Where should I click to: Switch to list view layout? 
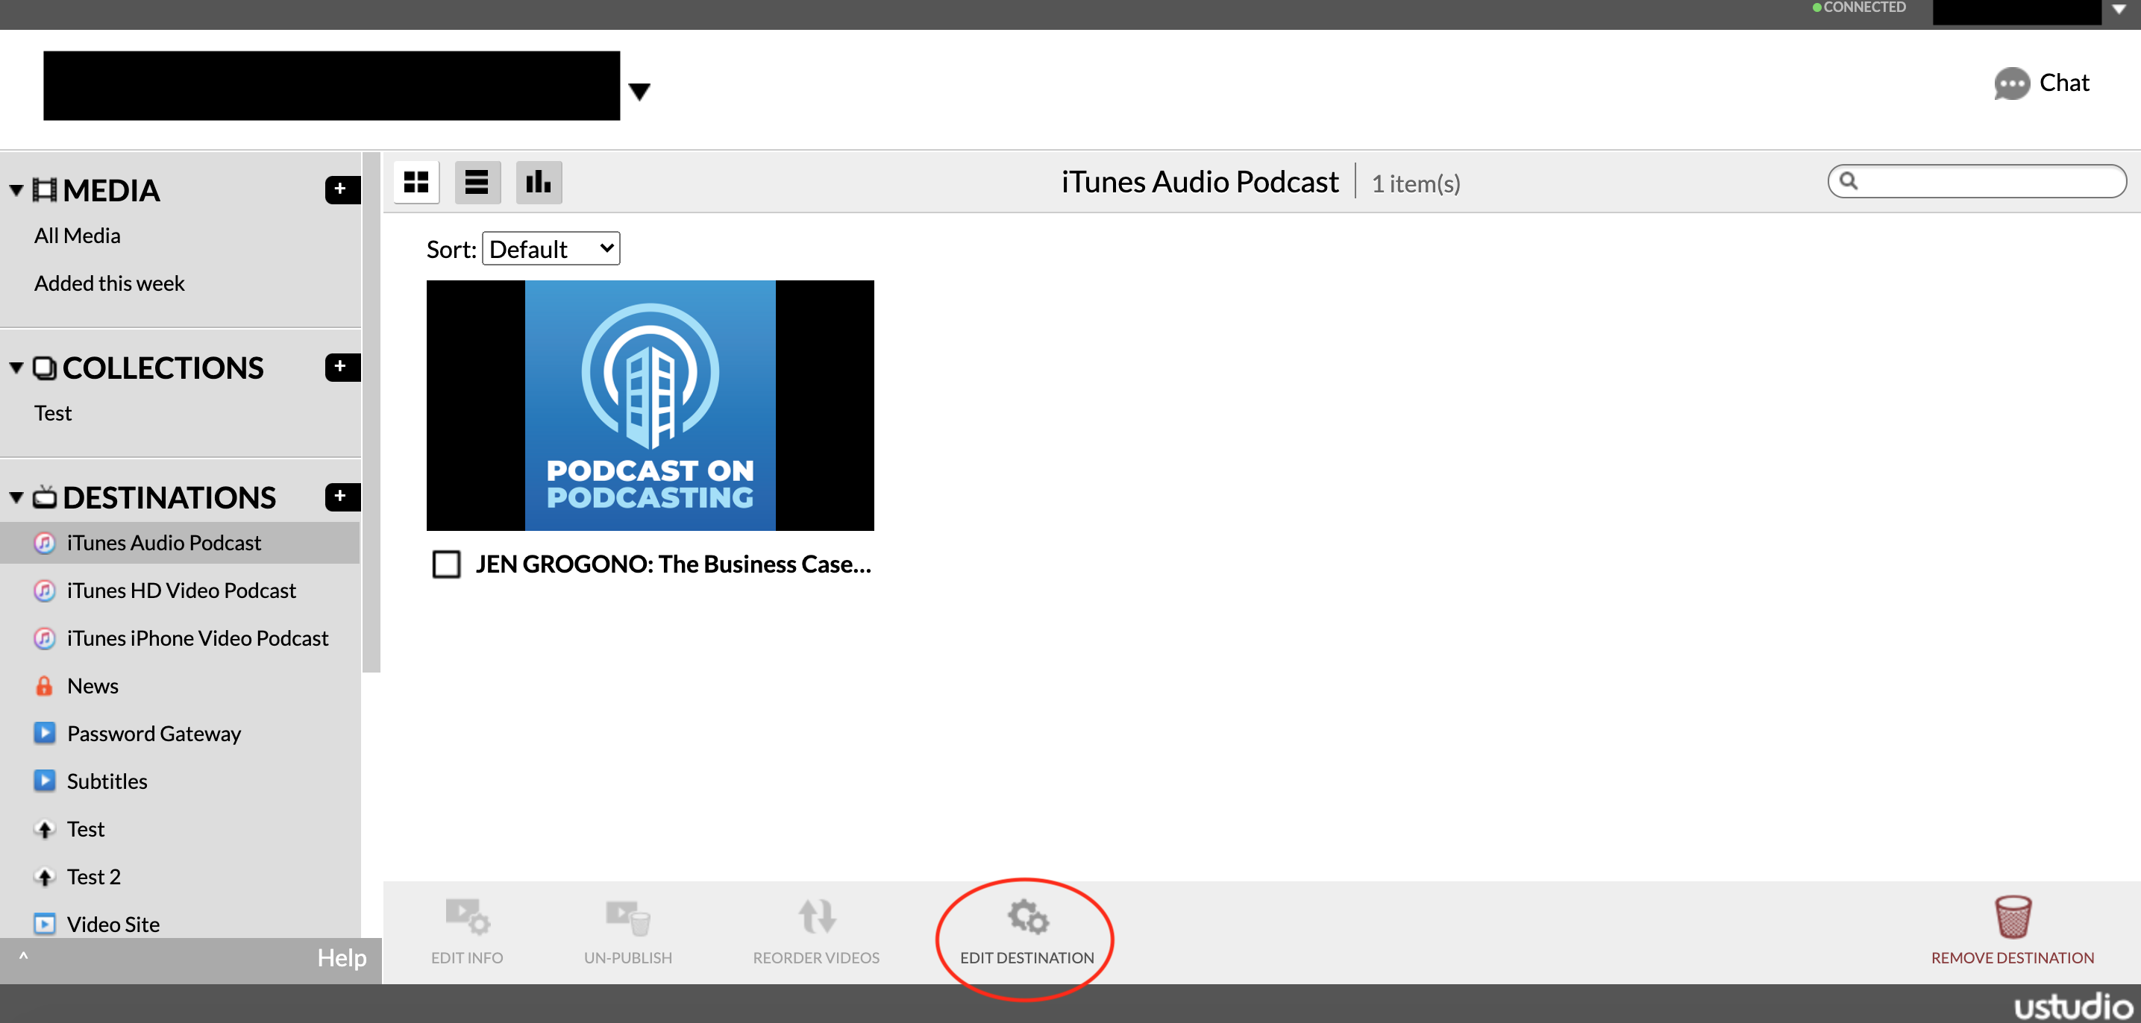pyautogui.click(x=477, y=182)
